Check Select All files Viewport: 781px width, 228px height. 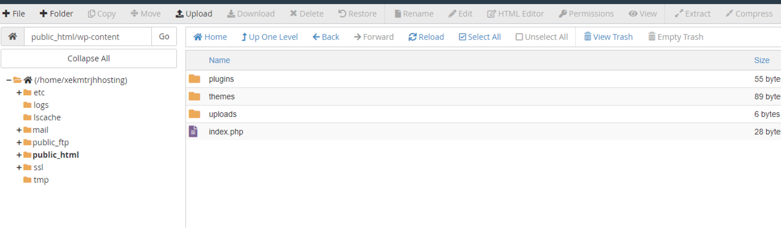[x=480, y=37]
